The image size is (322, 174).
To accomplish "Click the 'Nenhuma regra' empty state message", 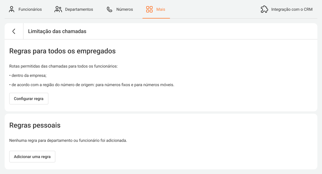I will (68, 140).
